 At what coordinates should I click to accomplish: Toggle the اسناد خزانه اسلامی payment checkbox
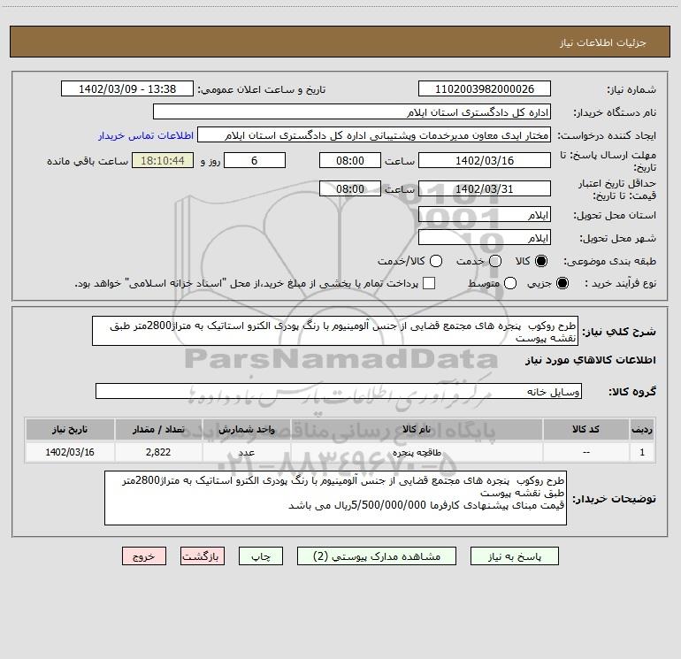pyautogui.click(x=429, y=283)
